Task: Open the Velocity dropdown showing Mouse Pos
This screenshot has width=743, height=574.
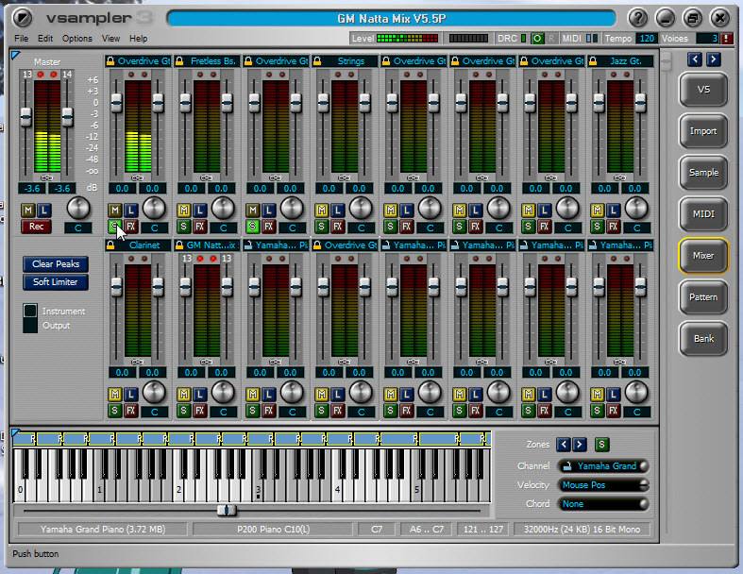Action: coord(603,485)
